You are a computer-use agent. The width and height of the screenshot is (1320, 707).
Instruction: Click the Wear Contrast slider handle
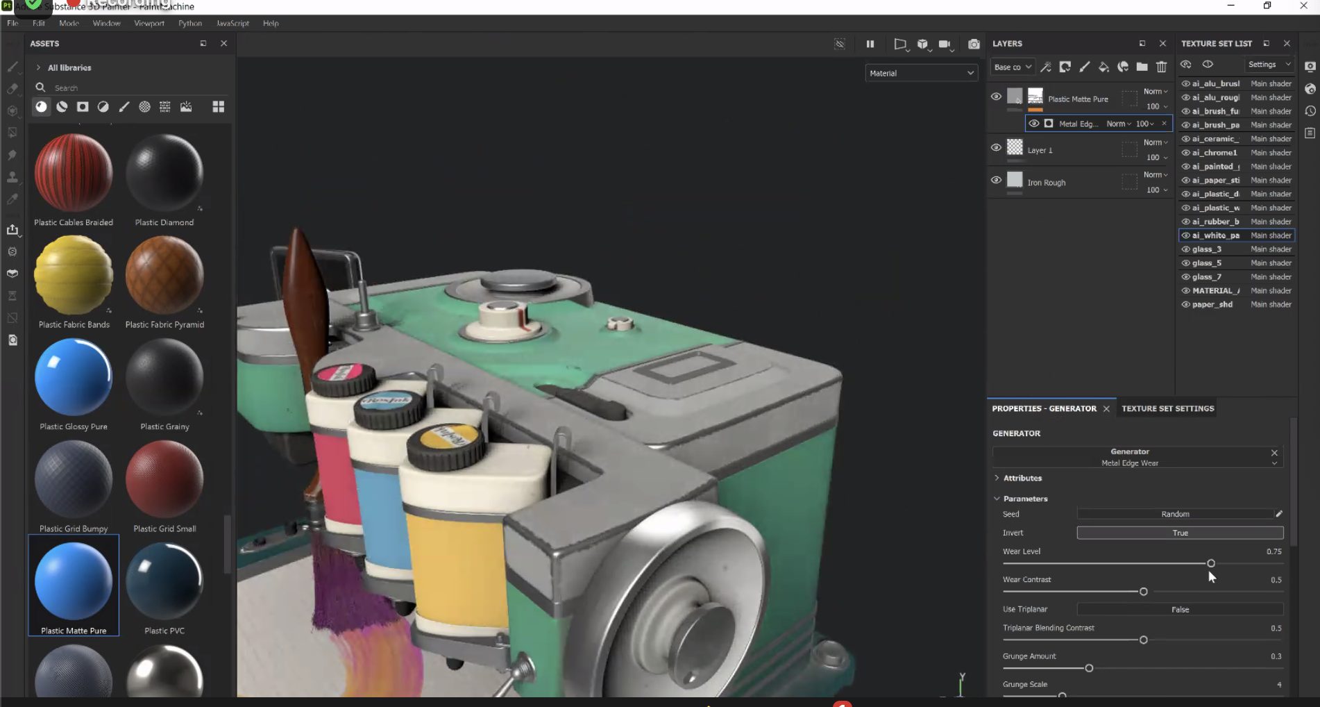click(x=1143, y=592)
